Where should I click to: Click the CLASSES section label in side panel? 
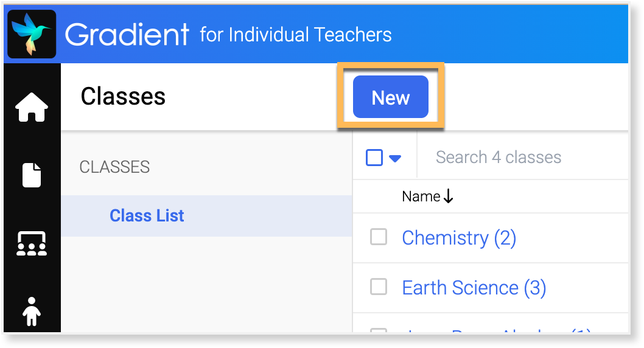114,167
